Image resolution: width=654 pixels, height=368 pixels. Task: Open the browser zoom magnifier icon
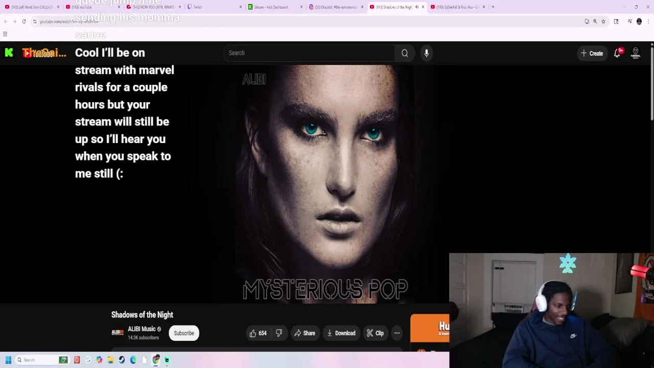click(595, 21)
